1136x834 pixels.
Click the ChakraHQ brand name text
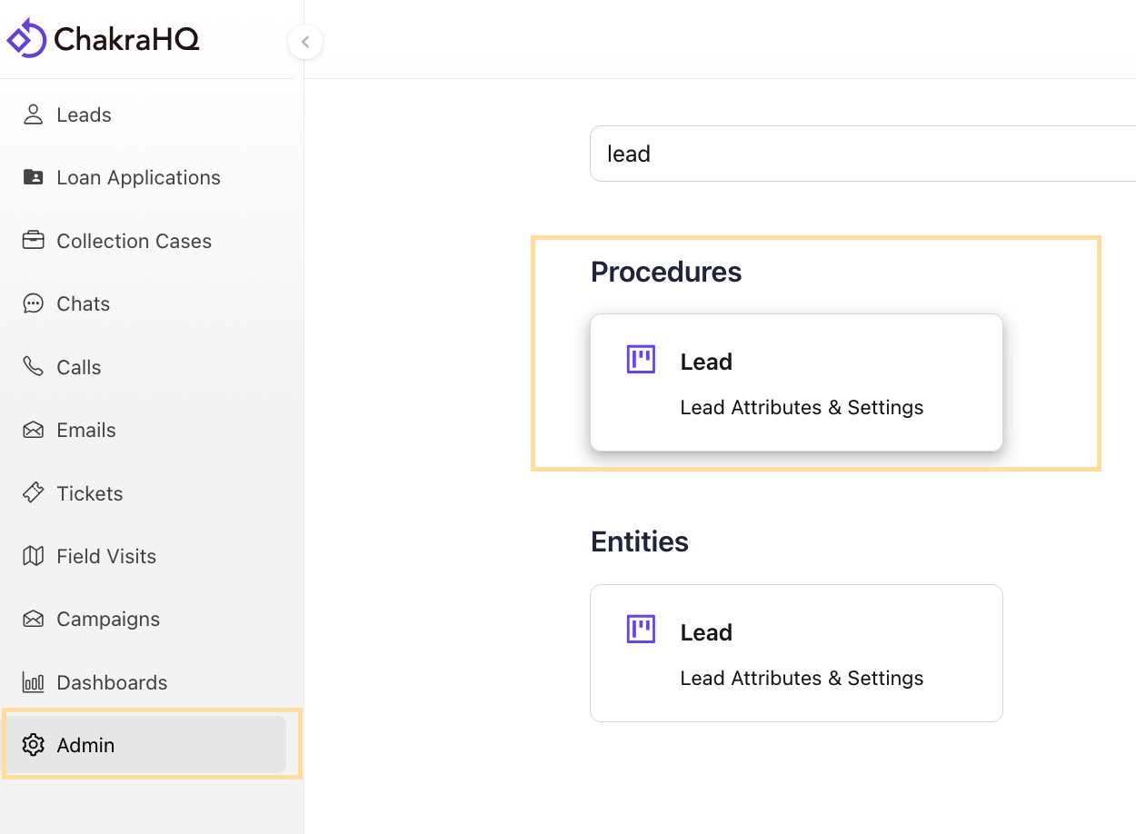click(126, 39)
